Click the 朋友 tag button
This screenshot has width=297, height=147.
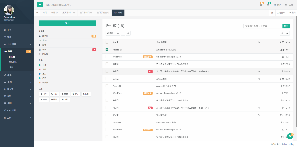pos(44,94)
